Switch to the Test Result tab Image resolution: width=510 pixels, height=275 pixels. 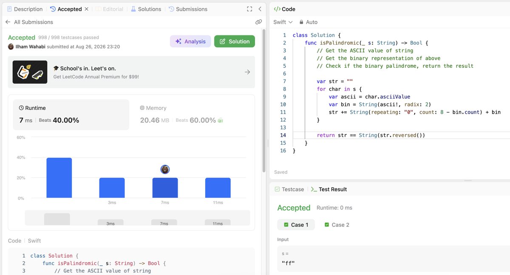coord(329,189)
